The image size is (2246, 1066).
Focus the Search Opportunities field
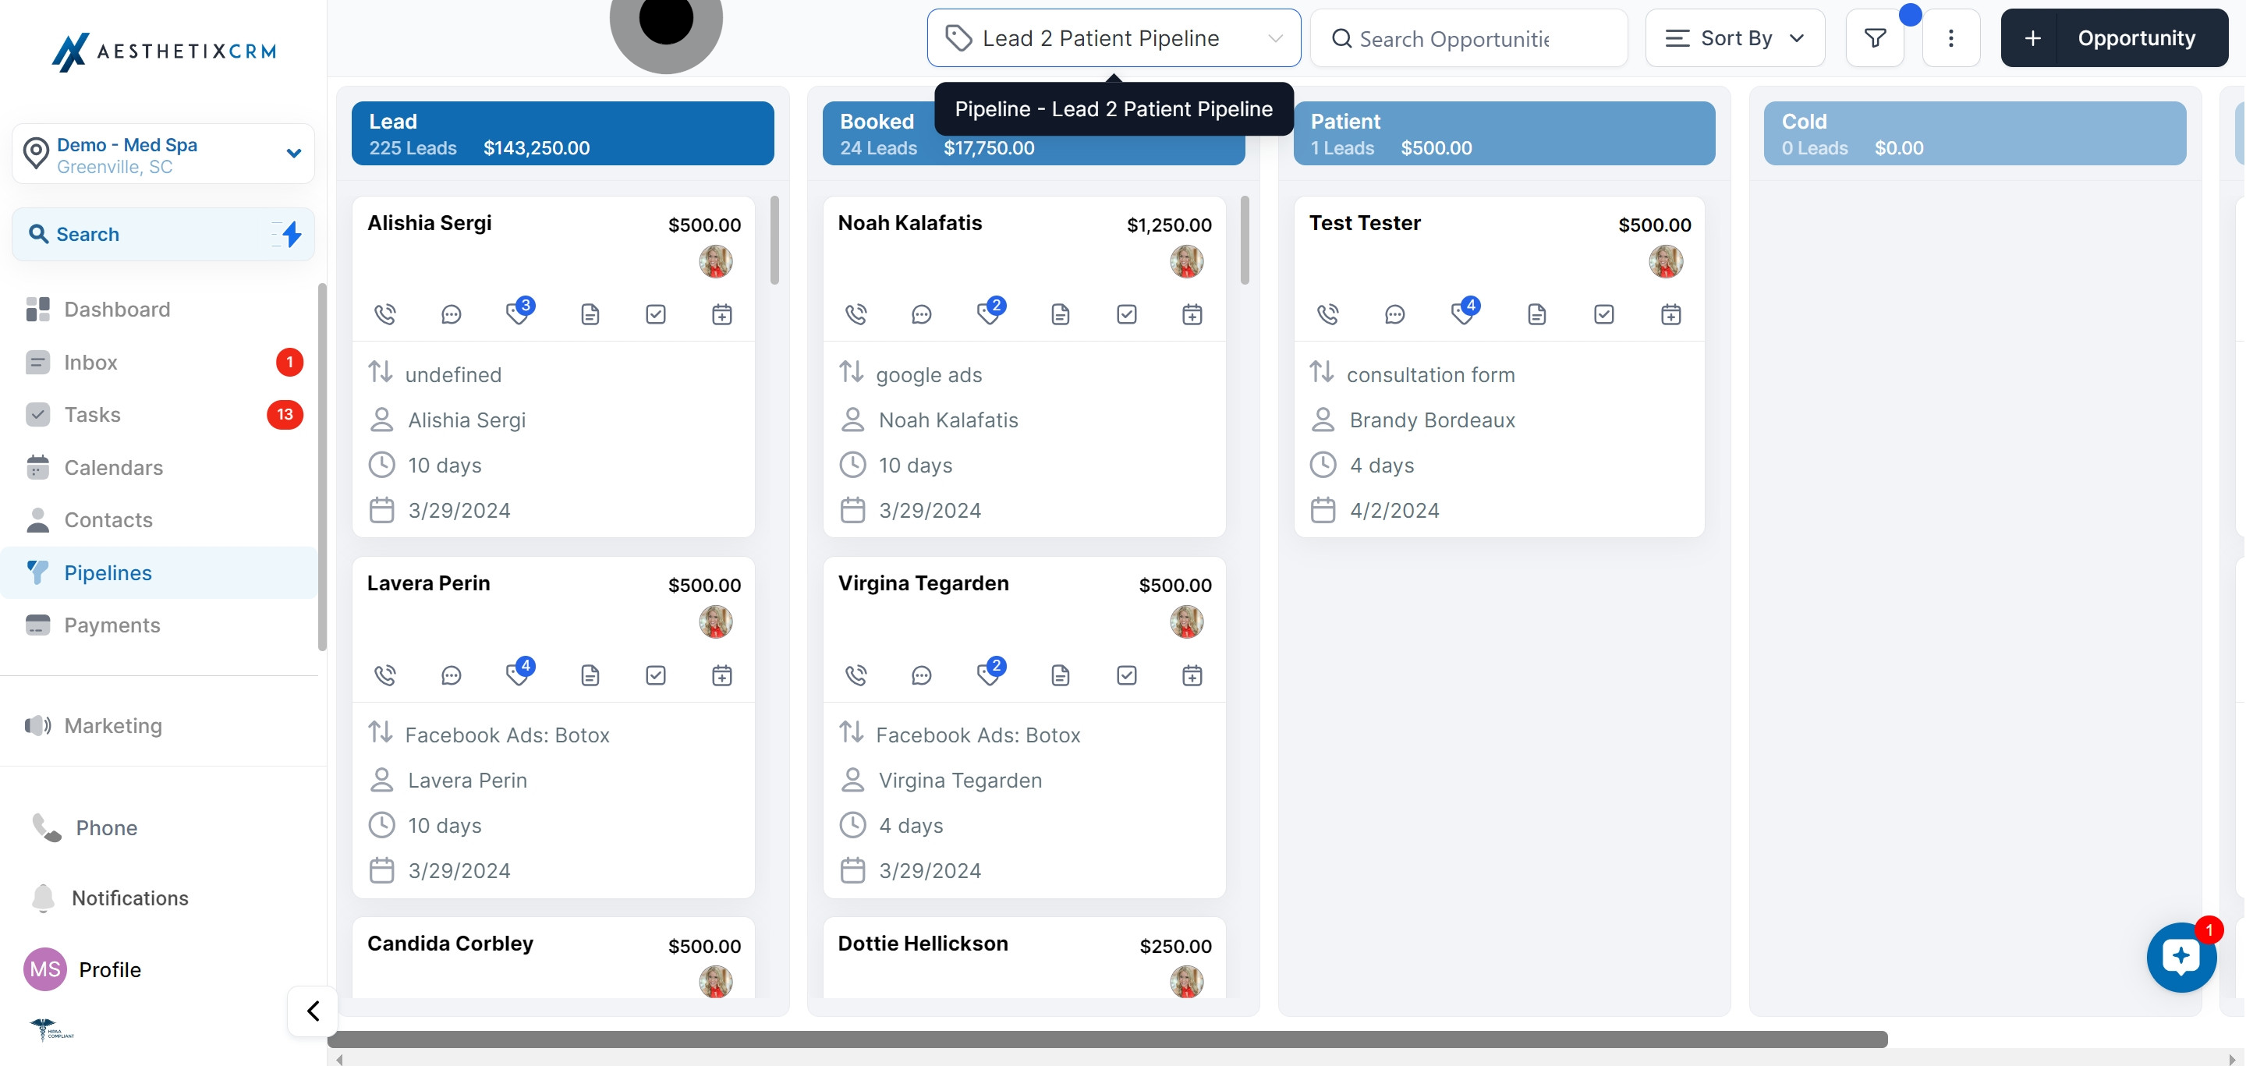[x=1468, y=39]
